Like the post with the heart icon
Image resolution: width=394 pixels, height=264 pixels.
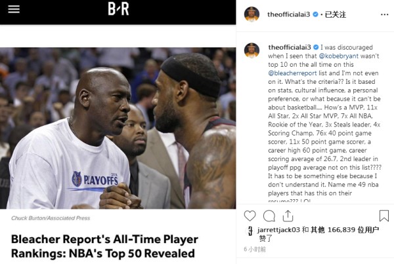[250, 216]
